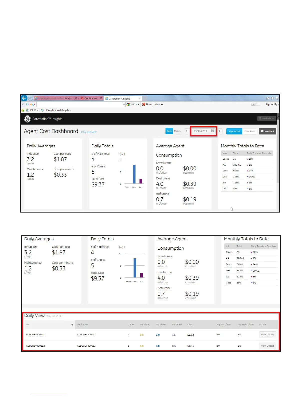Close the Google toolbar with its X

click(23, 104)
